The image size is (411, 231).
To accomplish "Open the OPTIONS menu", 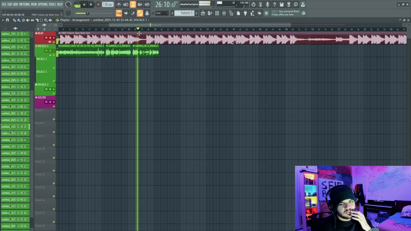I will [x=43, y=4].
